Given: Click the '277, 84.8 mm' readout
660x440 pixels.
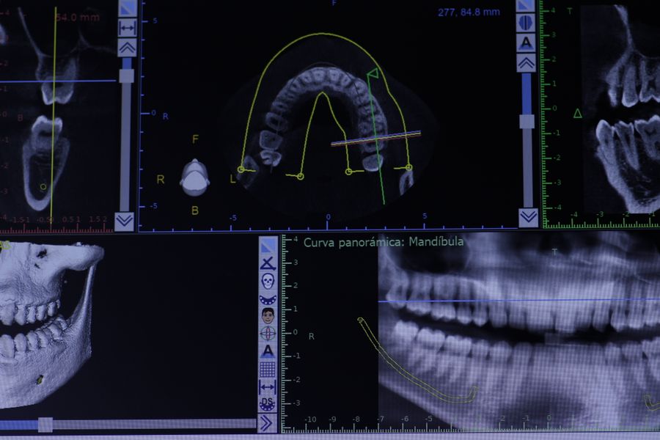Looking at the screenshot, I should tap(469, 12).
